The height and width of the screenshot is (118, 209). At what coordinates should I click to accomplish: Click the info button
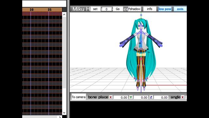point(150,9)
